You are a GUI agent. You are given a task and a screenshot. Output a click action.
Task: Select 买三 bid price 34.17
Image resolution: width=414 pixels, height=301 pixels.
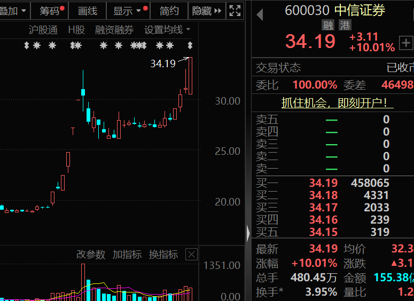click(323, 208)
